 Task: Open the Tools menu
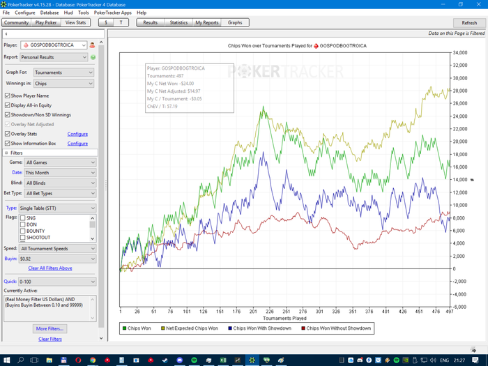point(84,13)
